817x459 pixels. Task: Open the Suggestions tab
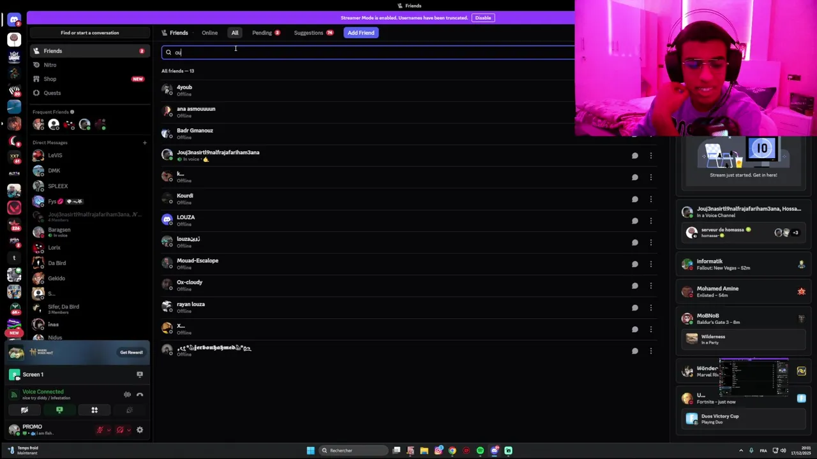click(x=313, y=33)
